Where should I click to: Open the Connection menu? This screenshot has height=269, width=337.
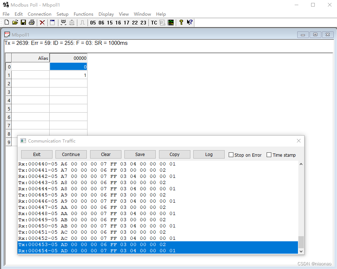[39, 14]
